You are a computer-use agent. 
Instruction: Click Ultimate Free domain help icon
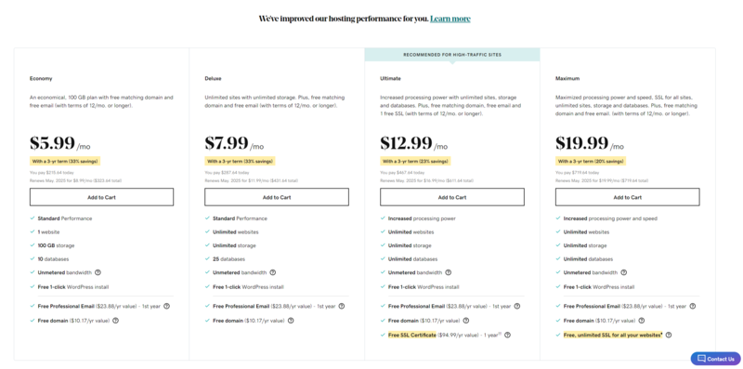[x=466, y=321]
